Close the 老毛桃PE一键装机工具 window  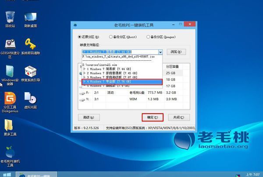pos(190,24)
